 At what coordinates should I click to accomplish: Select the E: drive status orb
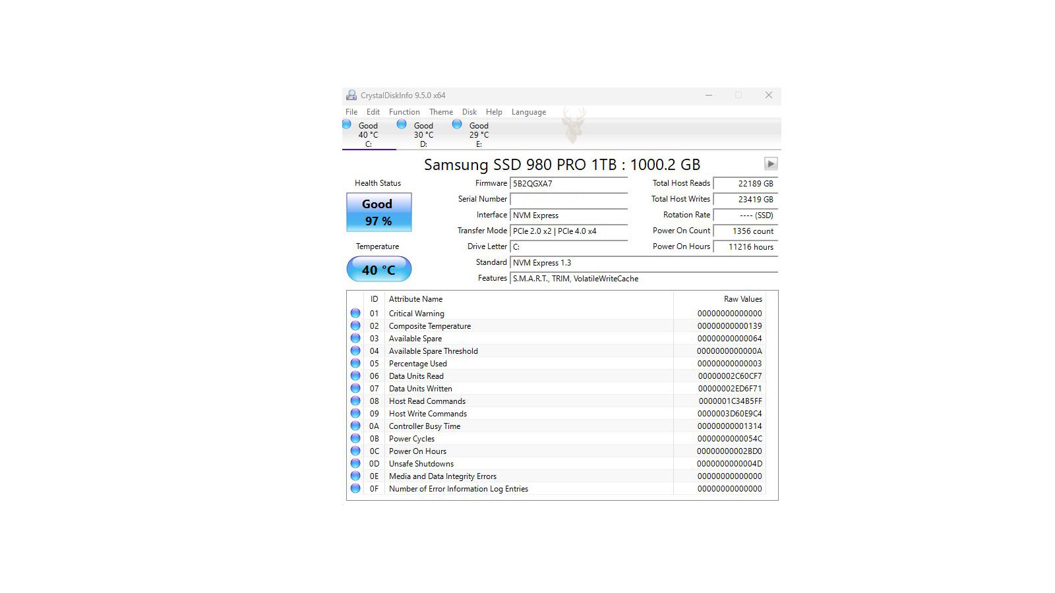click(x=457, y=124)
